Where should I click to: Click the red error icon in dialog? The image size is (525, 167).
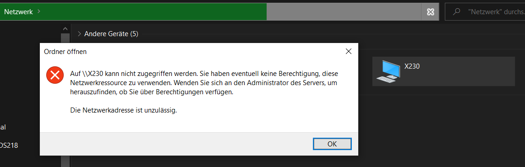pyautogui.click(x=55, y=75)
